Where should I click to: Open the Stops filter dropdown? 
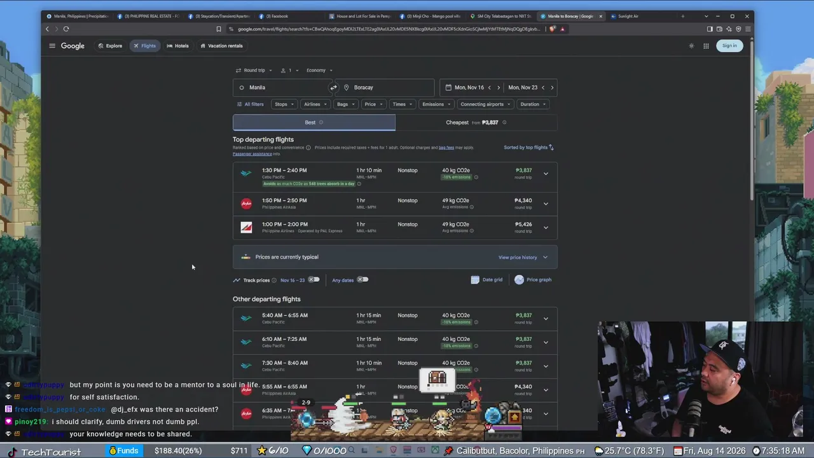point(284,104)
